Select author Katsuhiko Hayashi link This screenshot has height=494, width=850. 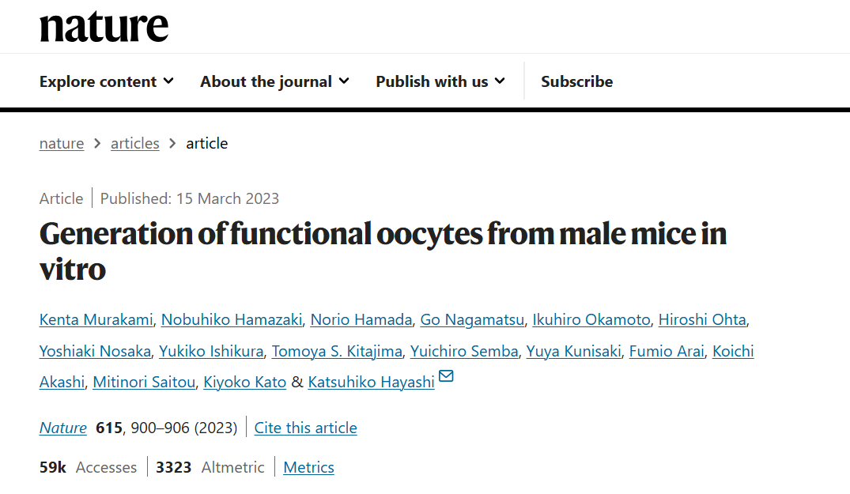point(371,383)
